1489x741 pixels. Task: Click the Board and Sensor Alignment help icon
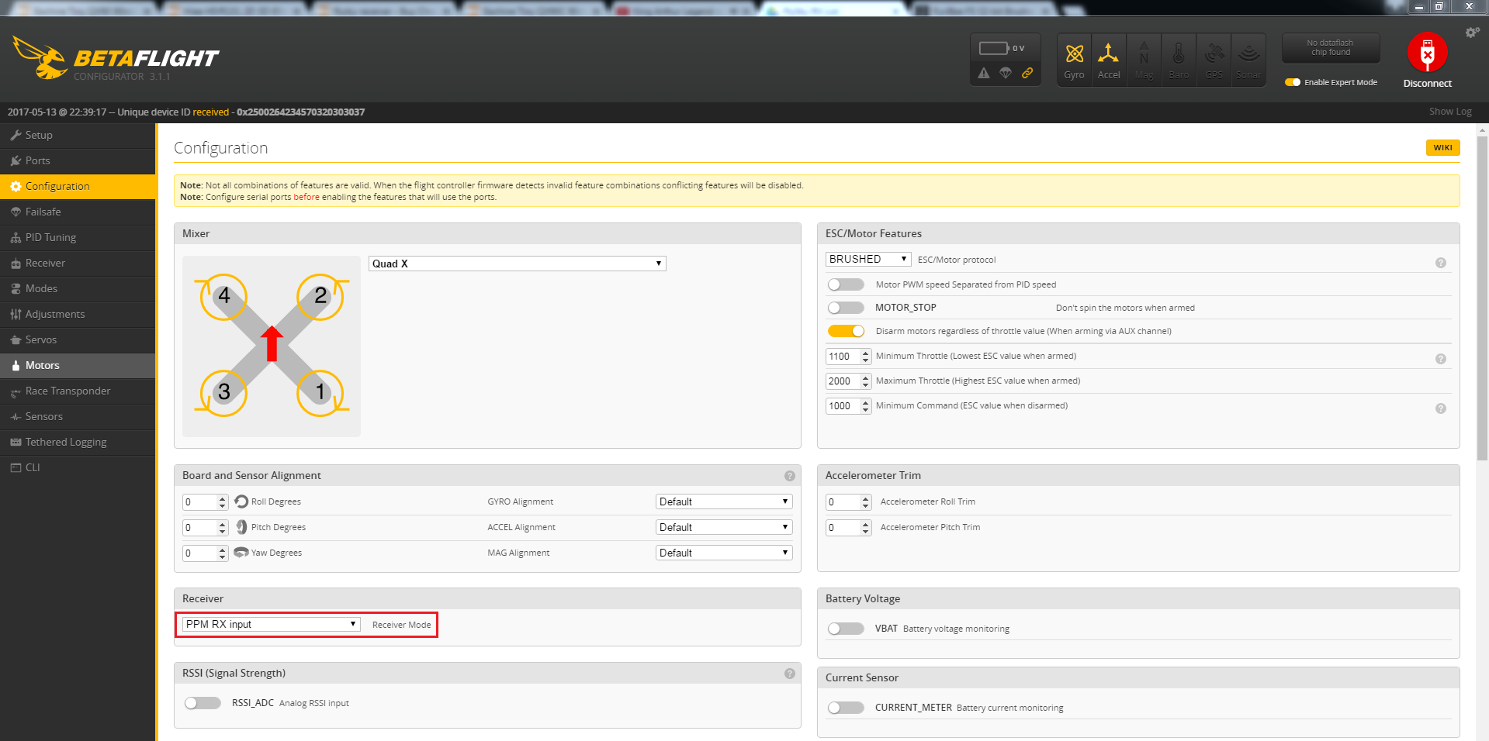[790, 476]
